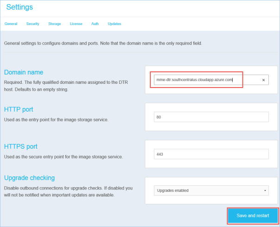Click the outbound connections upgrade description
The height and width of the screenshot is (227, 280).
[69, 191]
